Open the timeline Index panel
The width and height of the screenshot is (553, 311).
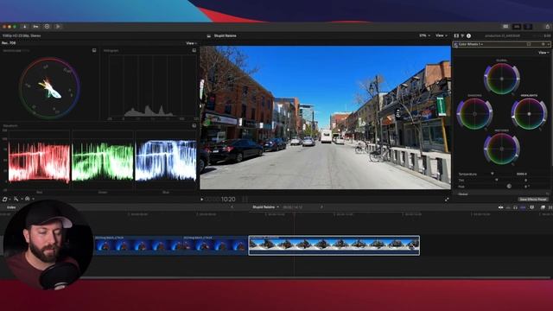[x=11, y=207]
